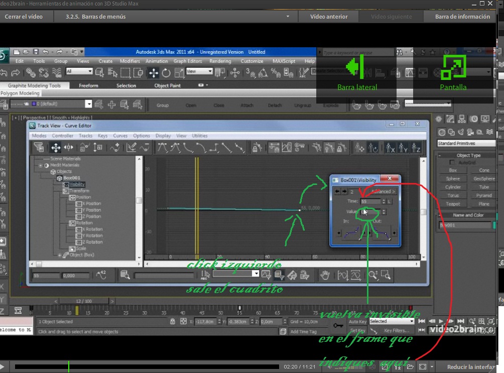This screenshot has width=504, height=373.
Task: Toggle Lock Selection in Curve Editor toolbar
Action: (x=257, y=148)
